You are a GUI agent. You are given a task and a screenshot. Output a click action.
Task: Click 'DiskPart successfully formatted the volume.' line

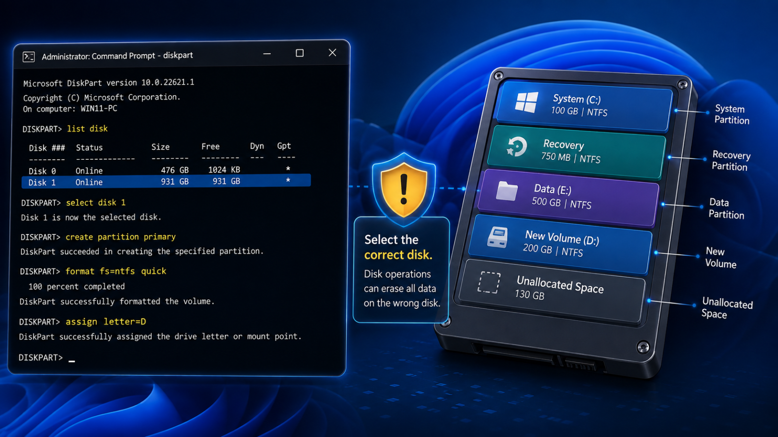[x=117, y=302]
